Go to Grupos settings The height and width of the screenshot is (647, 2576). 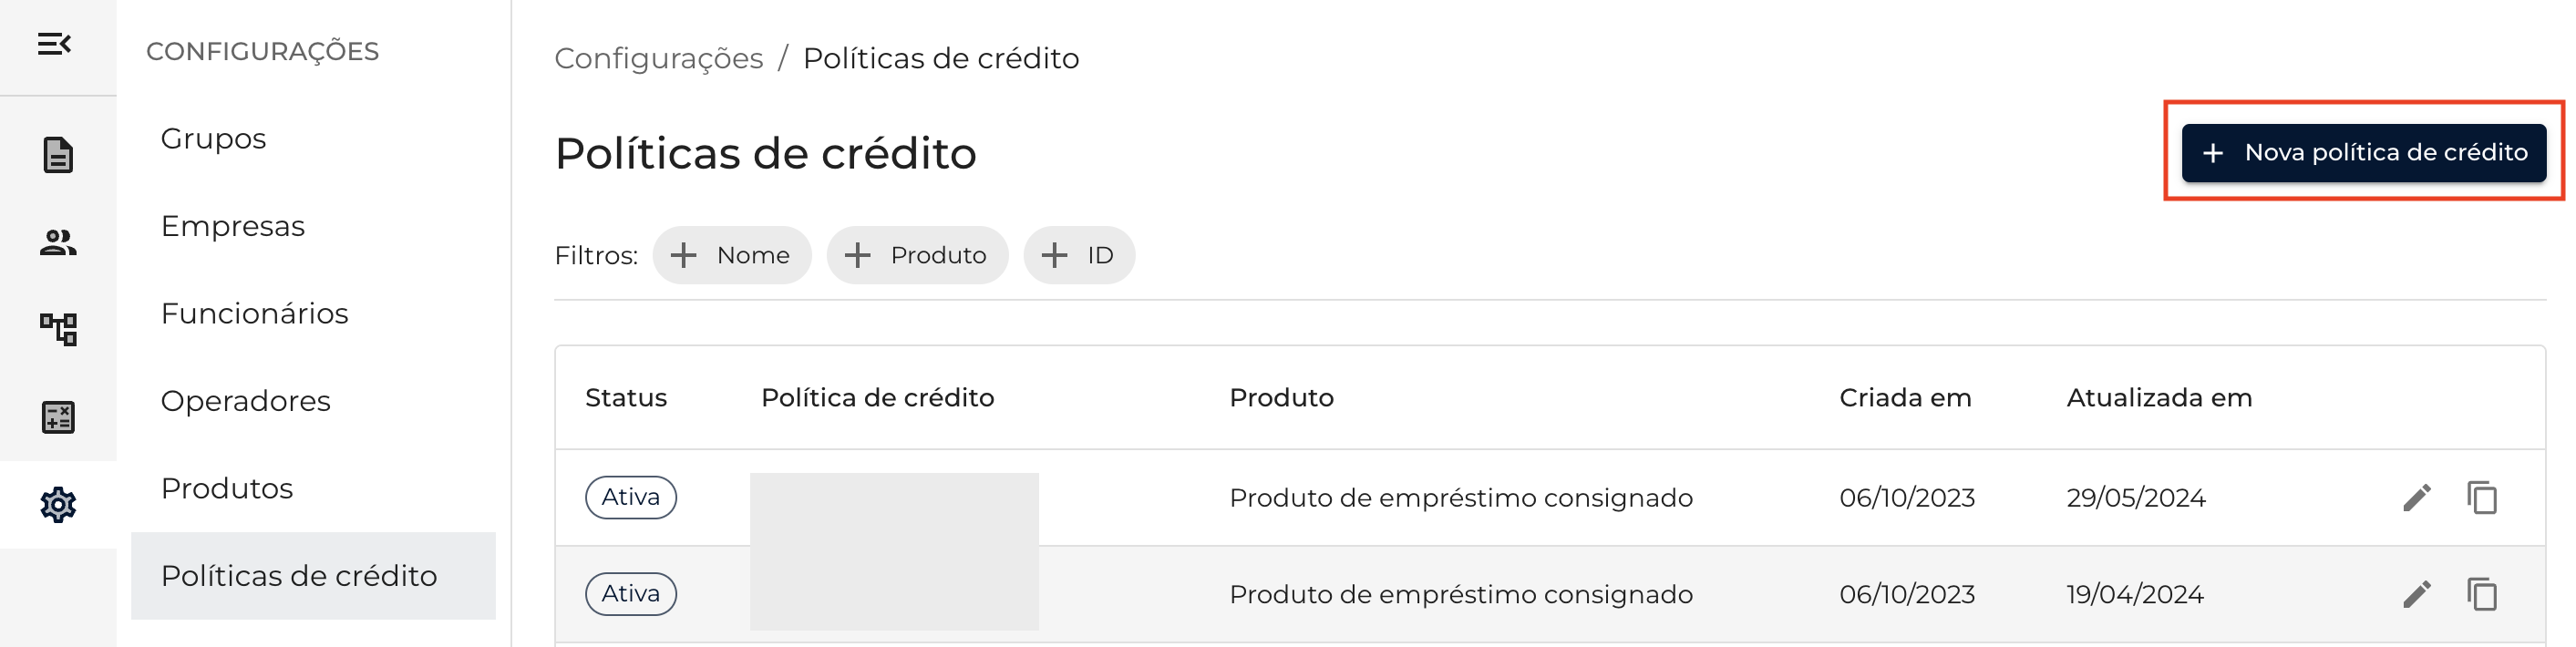214,138
